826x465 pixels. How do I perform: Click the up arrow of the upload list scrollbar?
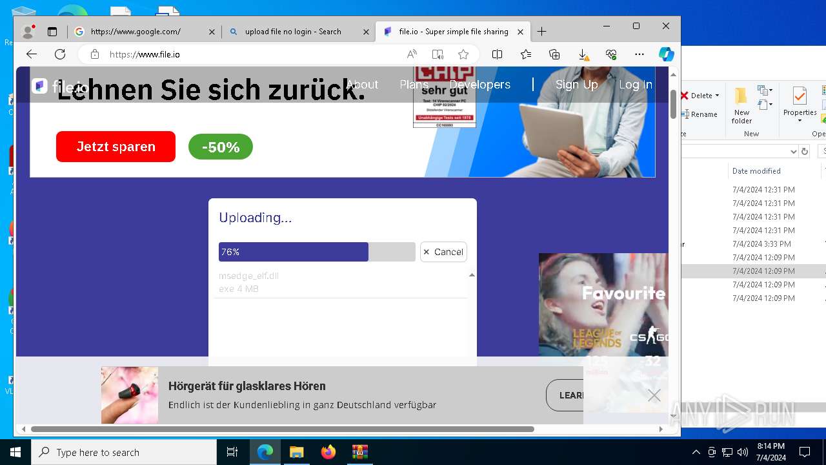pyautogui.click(x=472, y=275)
